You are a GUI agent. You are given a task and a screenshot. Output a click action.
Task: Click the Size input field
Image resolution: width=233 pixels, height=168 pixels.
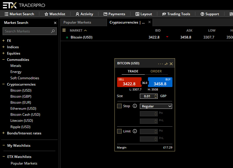click(x=147, y=96)
